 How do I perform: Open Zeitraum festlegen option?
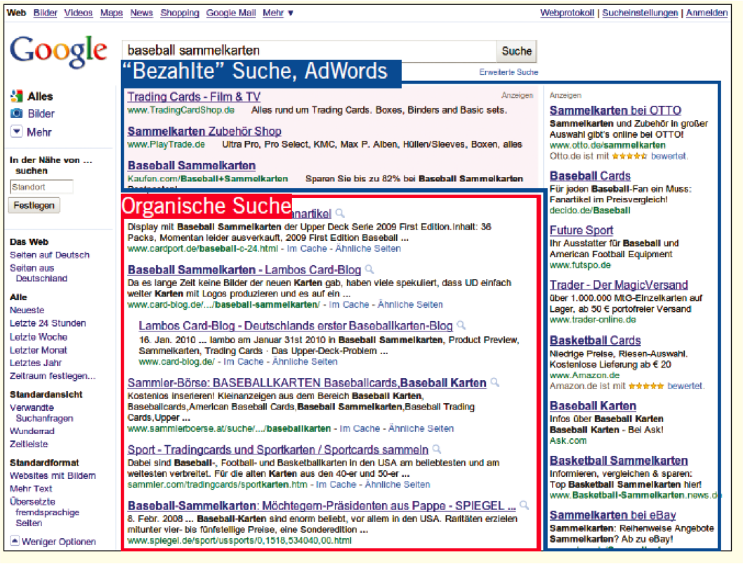click(x=53, y=376)
